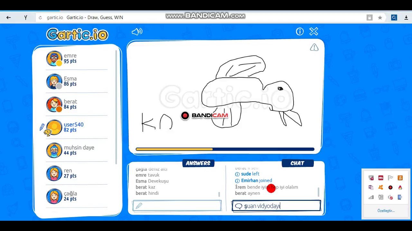Report the drawing with the warning triangle
The image size is (412, 231).
(x=314, y=47)
